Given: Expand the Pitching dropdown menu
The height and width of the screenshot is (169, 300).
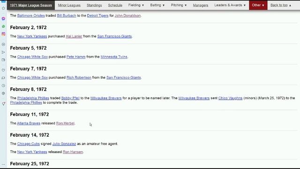Looking at the screenshot, I should (179, 5).
